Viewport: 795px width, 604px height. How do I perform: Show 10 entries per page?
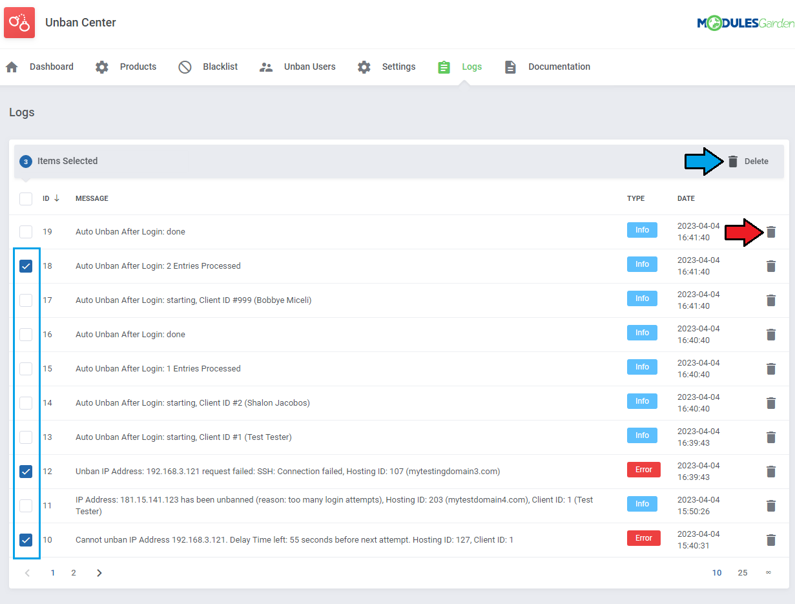click(x=717, y=573)
